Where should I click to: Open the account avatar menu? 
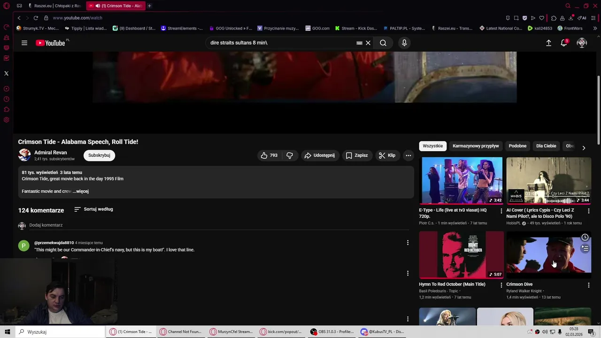[x=582, y=43]
